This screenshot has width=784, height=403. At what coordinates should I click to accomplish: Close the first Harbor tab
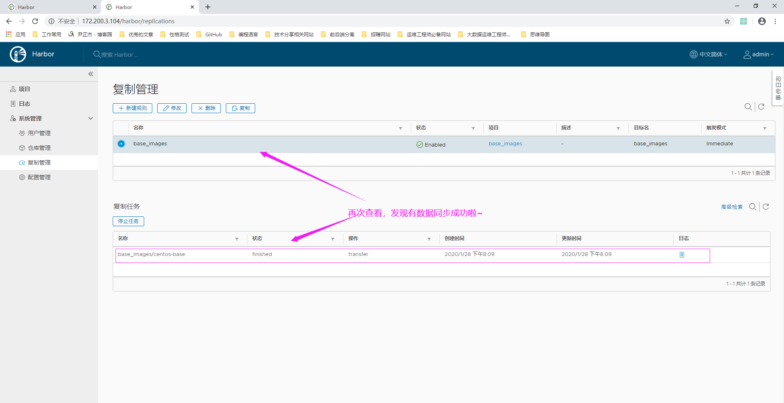pos(95,7)
